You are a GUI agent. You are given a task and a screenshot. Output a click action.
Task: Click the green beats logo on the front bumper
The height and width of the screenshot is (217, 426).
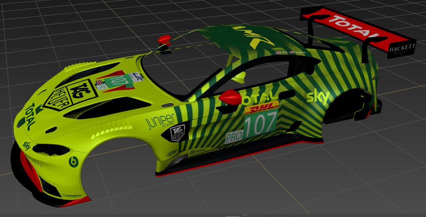click(73, 162)
